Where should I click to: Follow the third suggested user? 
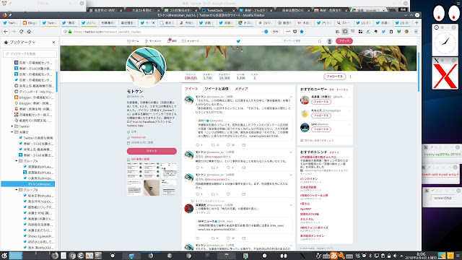click(x=321, y=129)
